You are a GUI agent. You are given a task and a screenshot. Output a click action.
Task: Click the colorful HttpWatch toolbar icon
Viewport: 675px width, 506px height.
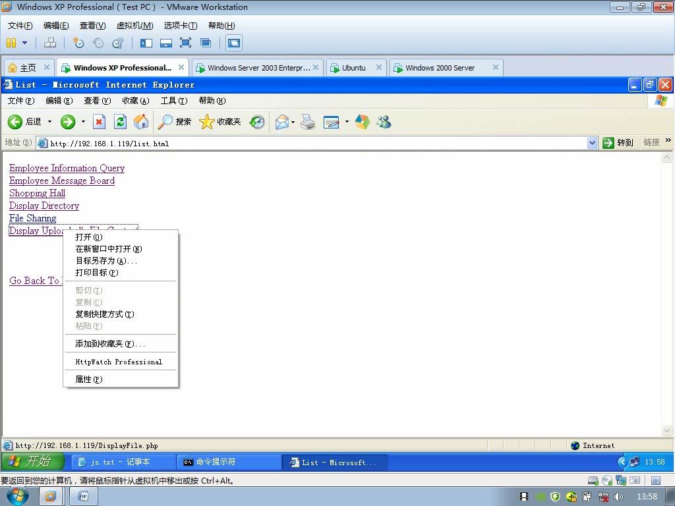click(363, 122)
